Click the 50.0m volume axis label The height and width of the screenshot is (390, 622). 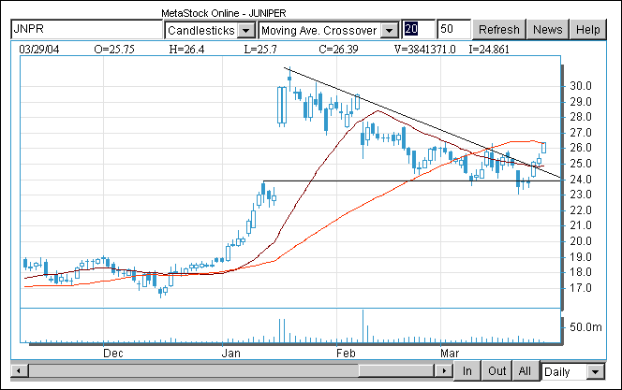pos(585,327)
